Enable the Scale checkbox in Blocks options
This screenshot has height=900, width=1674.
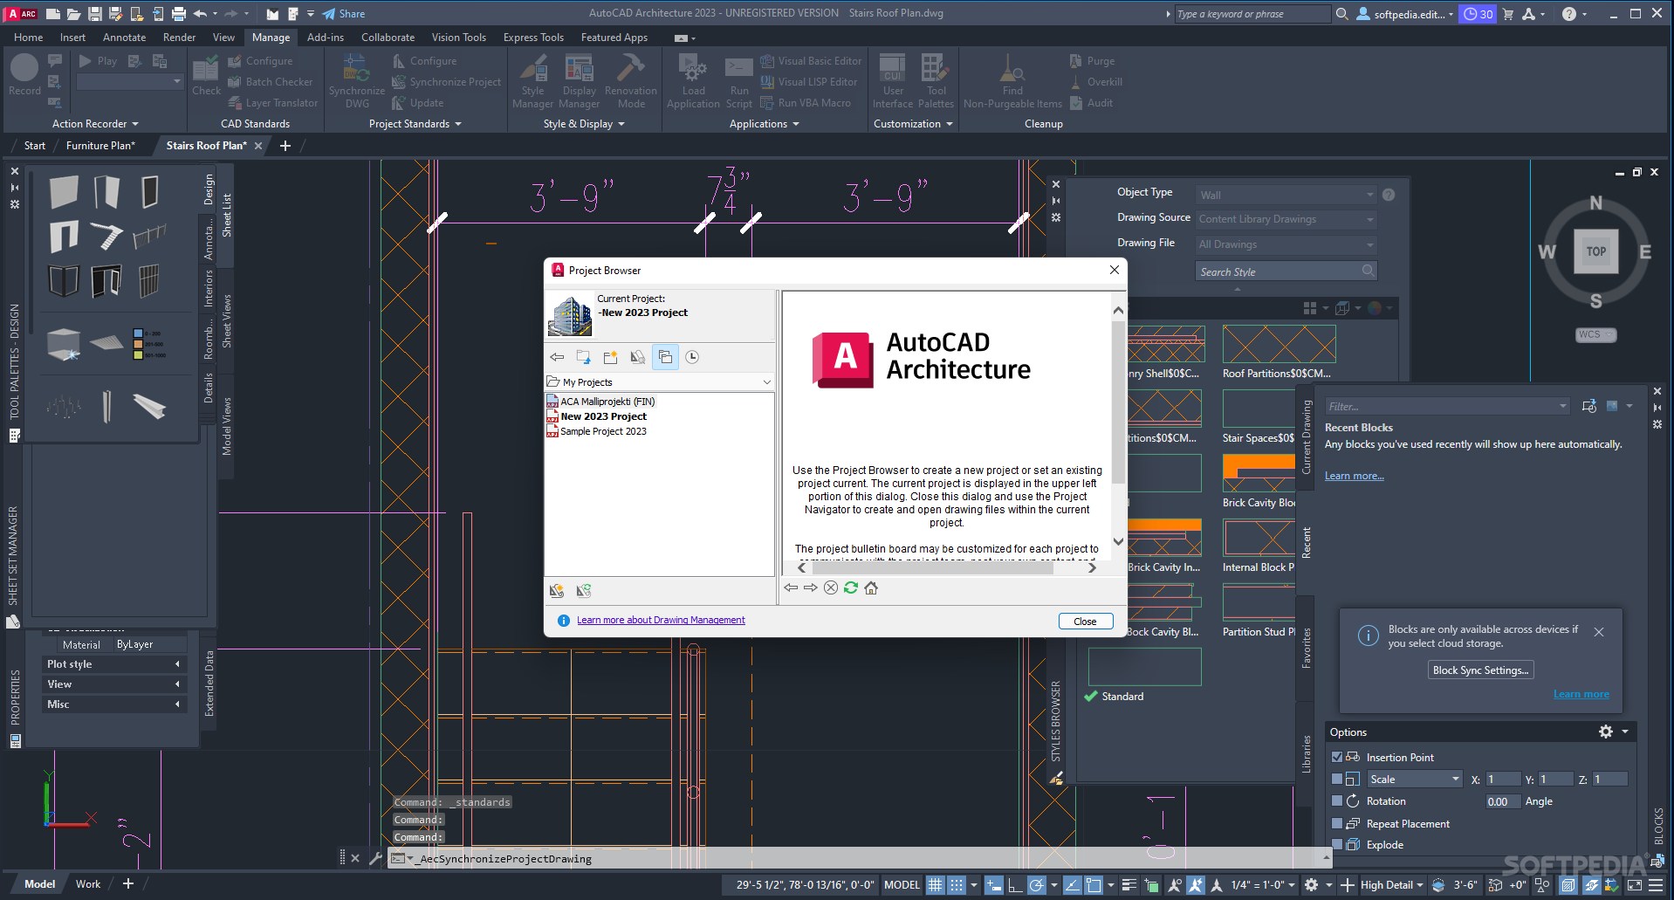click(x=1337, y=779)
